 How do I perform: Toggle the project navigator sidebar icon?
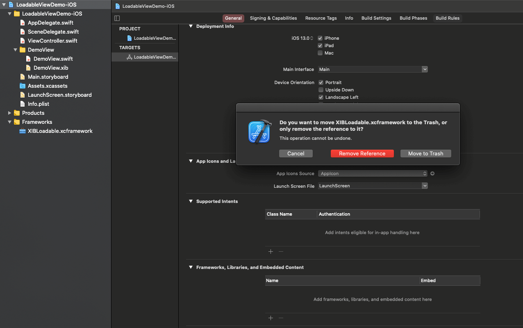point(117,18)
